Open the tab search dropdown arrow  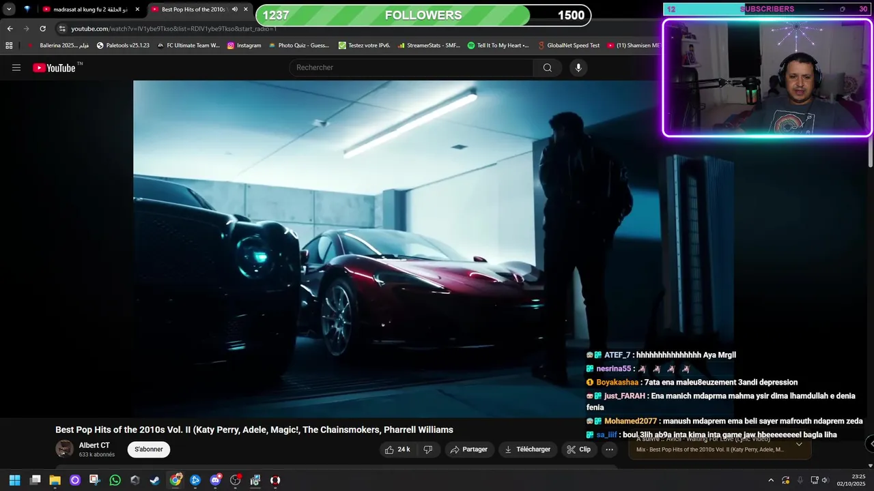coord(9,10)
